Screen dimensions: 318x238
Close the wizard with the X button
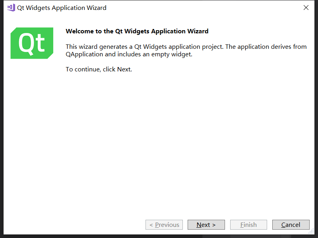(306, 8)
